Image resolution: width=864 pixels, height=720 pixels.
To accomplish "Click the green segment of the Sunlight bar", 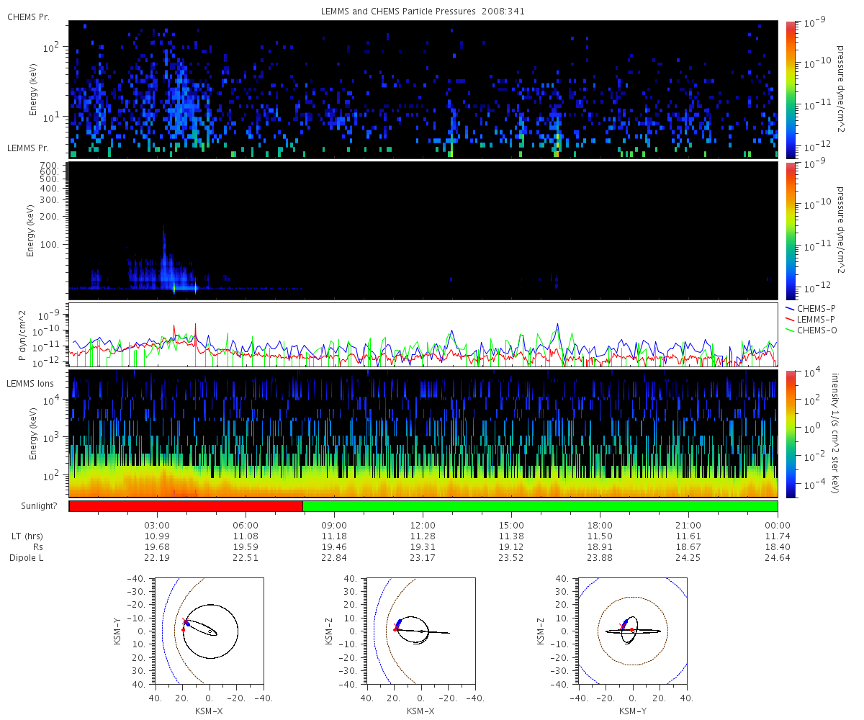I will pyautogui.click(x=540, y=506).
